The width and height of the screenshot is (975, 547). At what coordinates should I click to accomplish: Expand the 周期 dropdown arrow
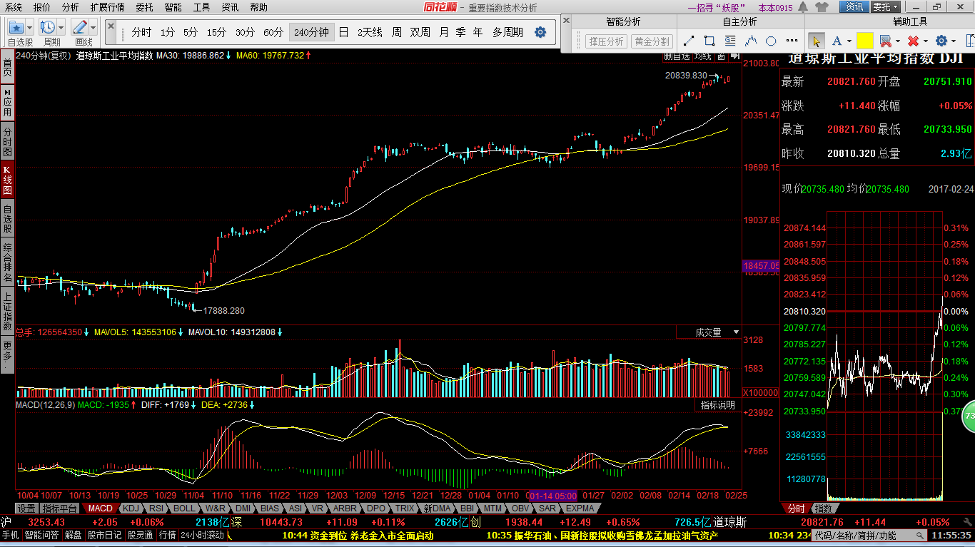coord(61,28)
